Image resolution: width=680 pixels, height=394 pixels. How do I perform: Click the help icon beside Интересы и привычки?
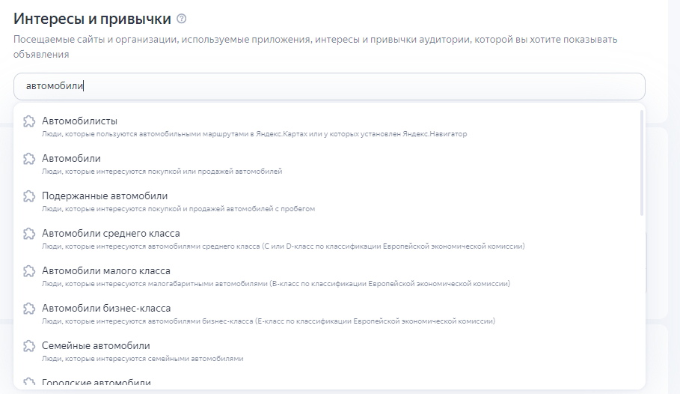(182, 19)
